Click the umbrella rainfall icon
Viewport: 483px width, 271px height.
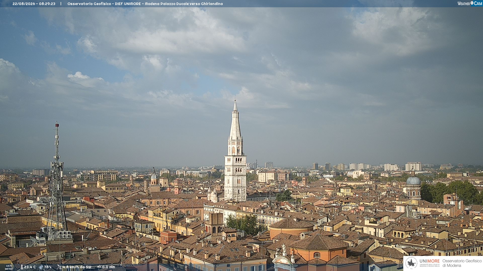point(99,267)
